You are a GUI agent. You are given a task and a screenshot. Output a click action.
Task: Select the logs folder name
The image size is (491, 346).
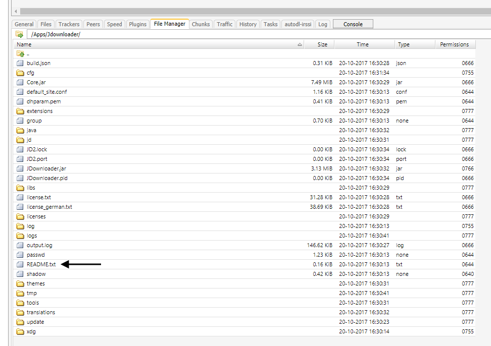click(32, 236)
